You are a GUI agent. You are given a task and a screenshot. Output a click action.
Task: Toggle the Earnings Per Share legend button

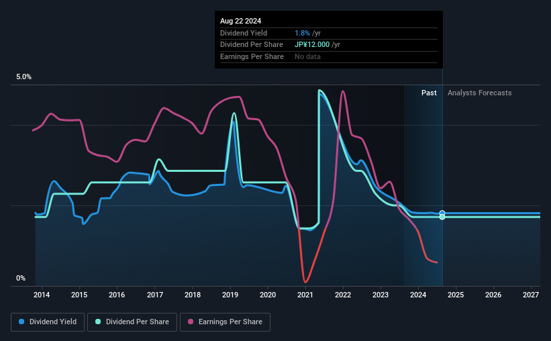(225, 322)
